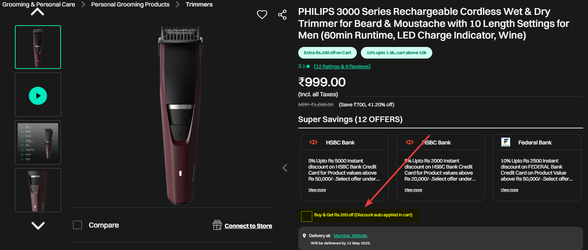Click the offers carousel left arrow

[285, 168]
